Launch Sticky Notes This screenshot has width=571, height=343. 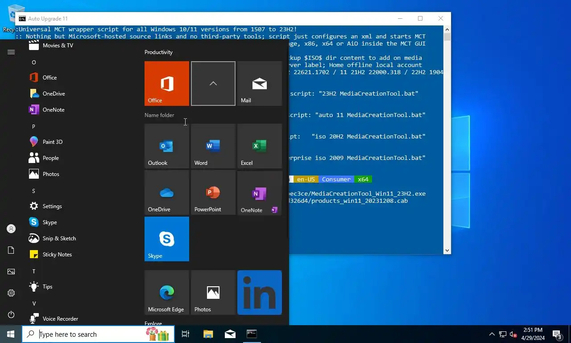click(x=81, y=255)
